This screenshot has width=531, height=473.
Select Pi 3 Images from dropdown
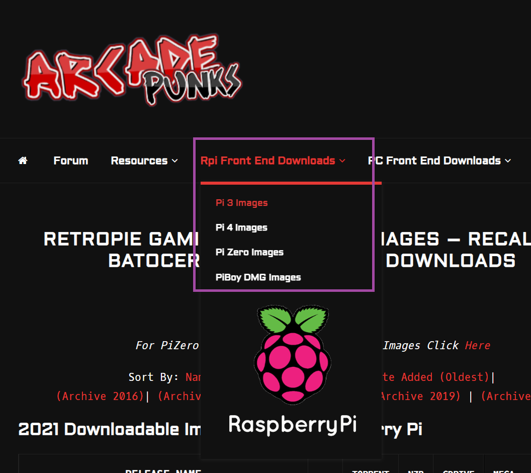point(241,203)
